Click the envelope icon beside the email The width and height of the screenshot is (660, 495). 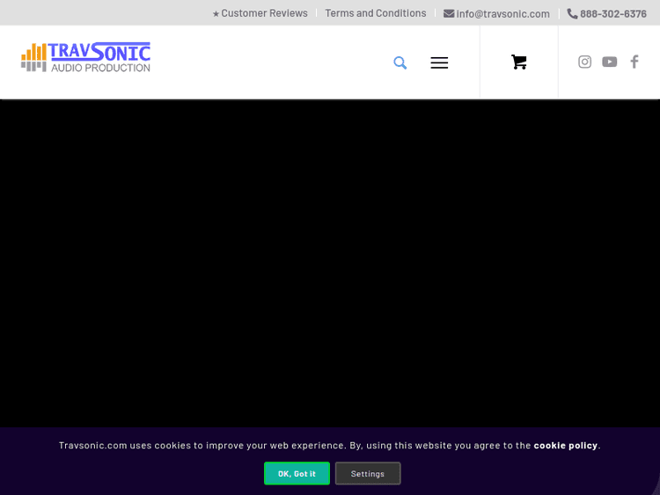click(449, 13)
